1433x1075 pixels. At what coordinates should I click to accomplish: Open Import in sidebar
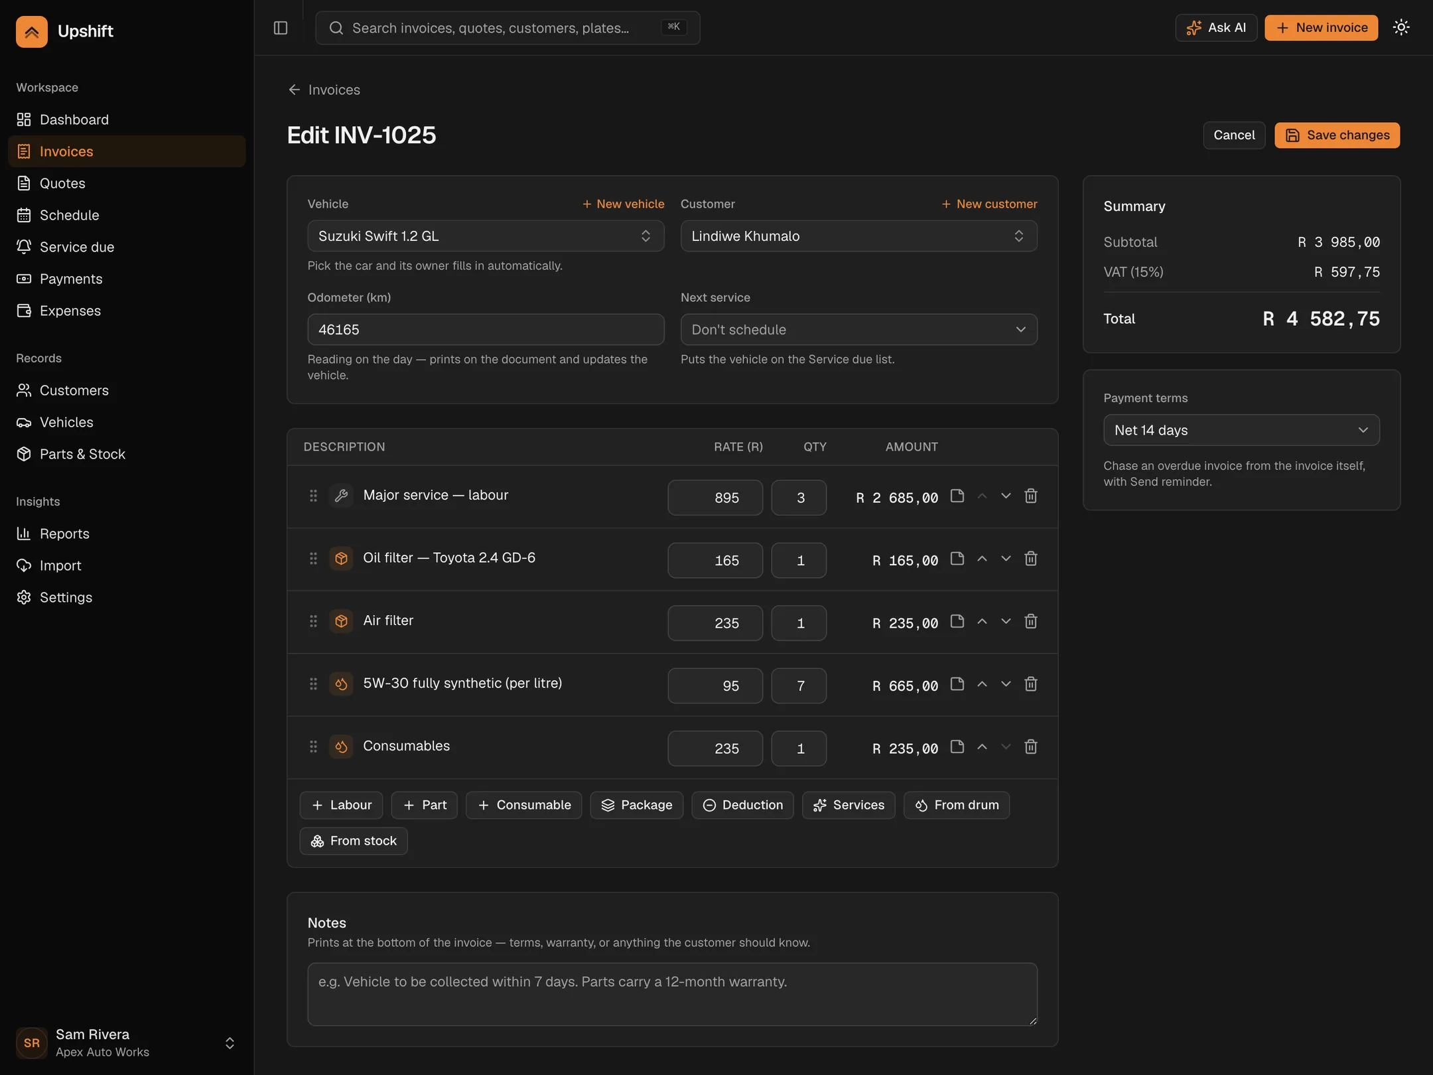(127, 565)
